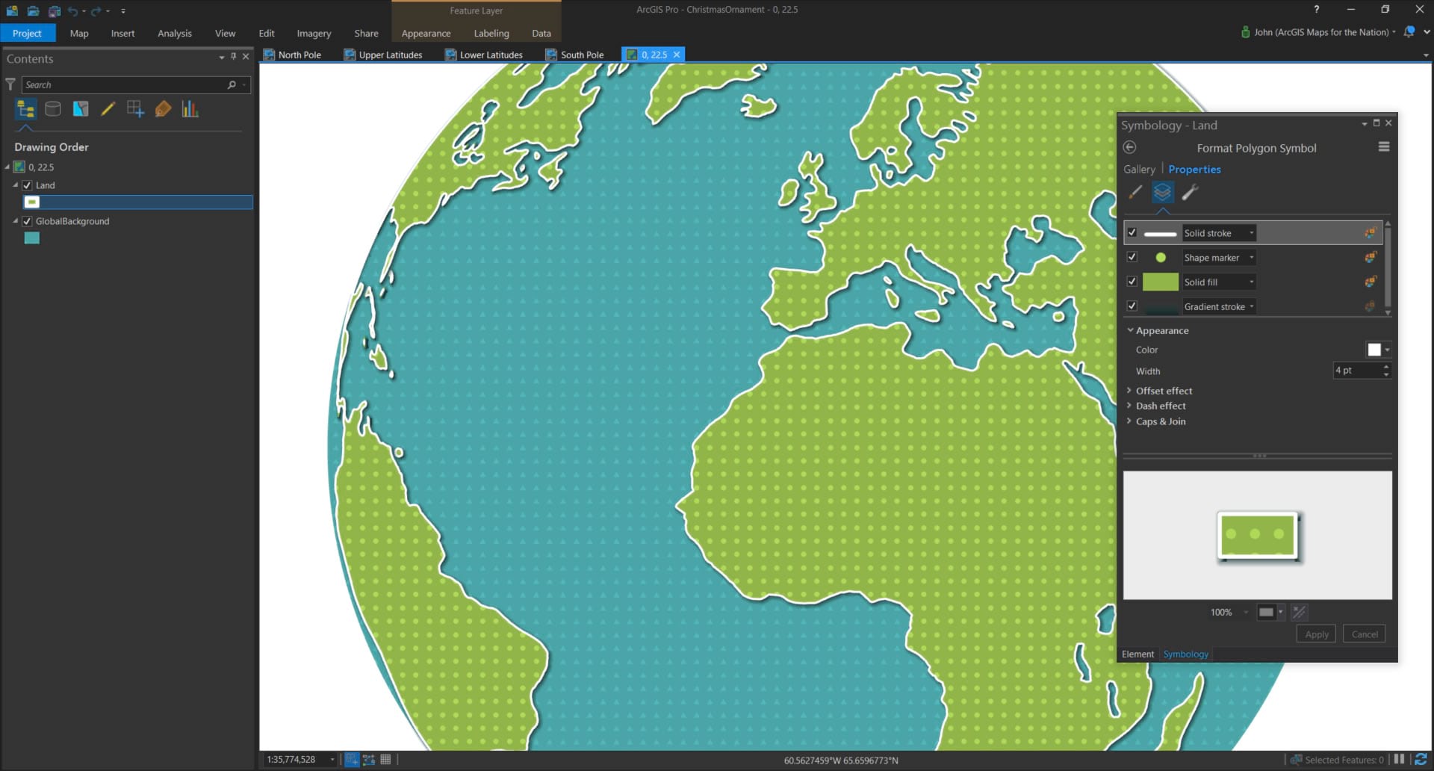
Task: Uncheck the Shape marker symbol layer
Action: tap(1132, 258)
